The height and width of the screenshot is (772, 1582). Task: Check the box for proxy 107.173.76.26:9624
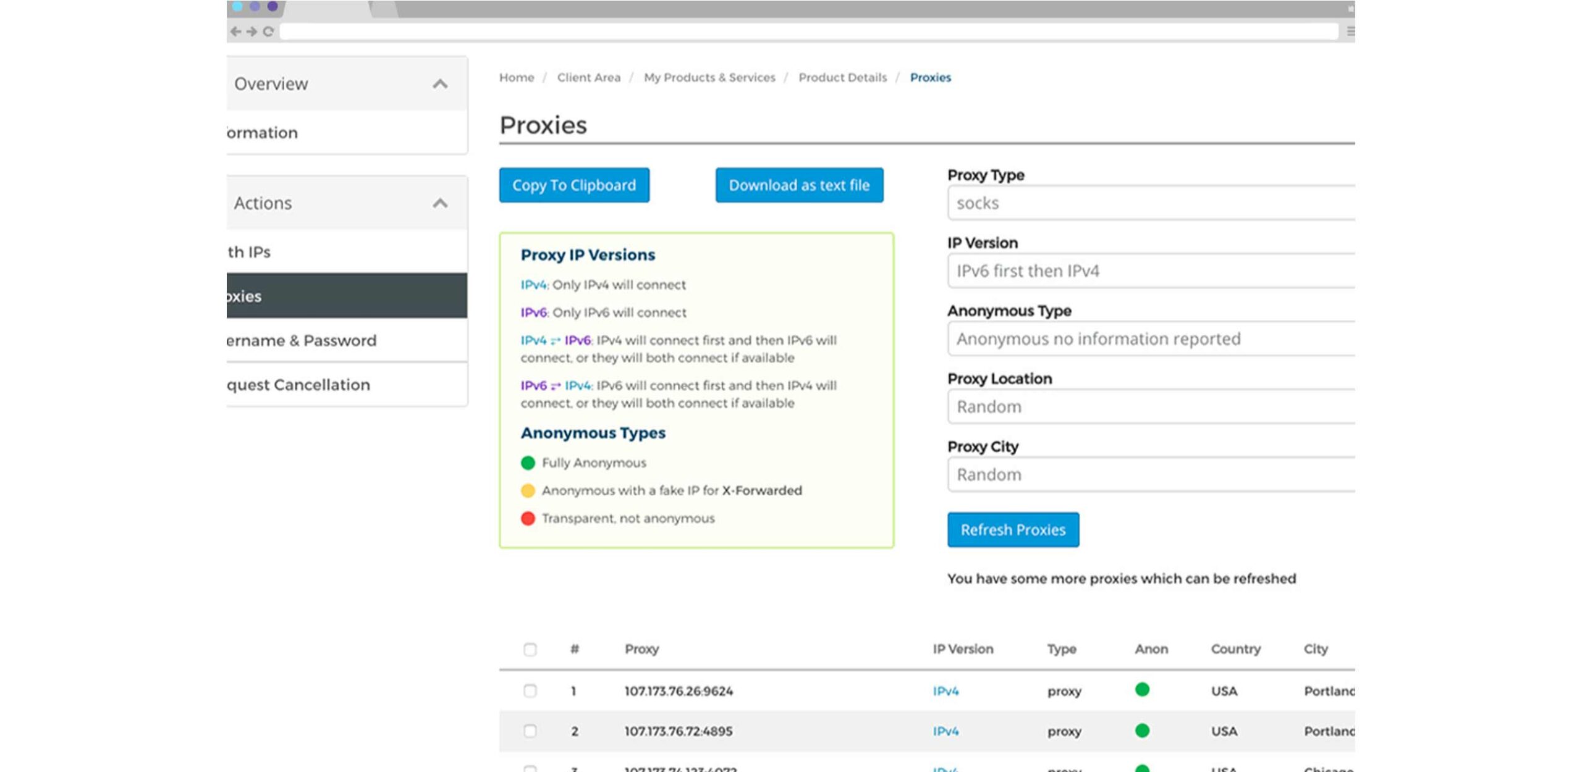[x=530, y=690]
